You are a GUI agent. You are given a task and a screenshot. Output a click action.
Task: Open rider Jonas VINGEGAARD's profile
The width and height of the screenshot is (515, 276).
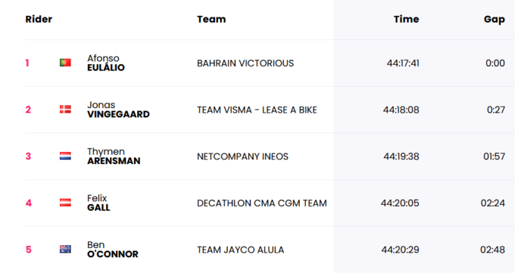[118, 110]
